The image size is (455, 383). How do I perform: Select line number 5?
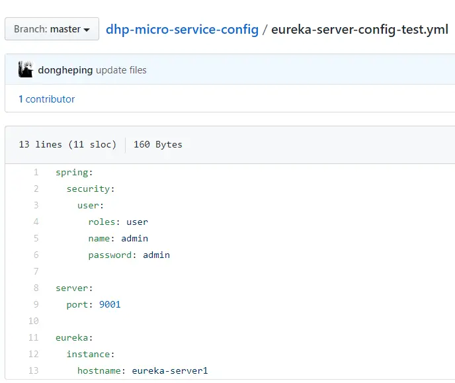36,239
